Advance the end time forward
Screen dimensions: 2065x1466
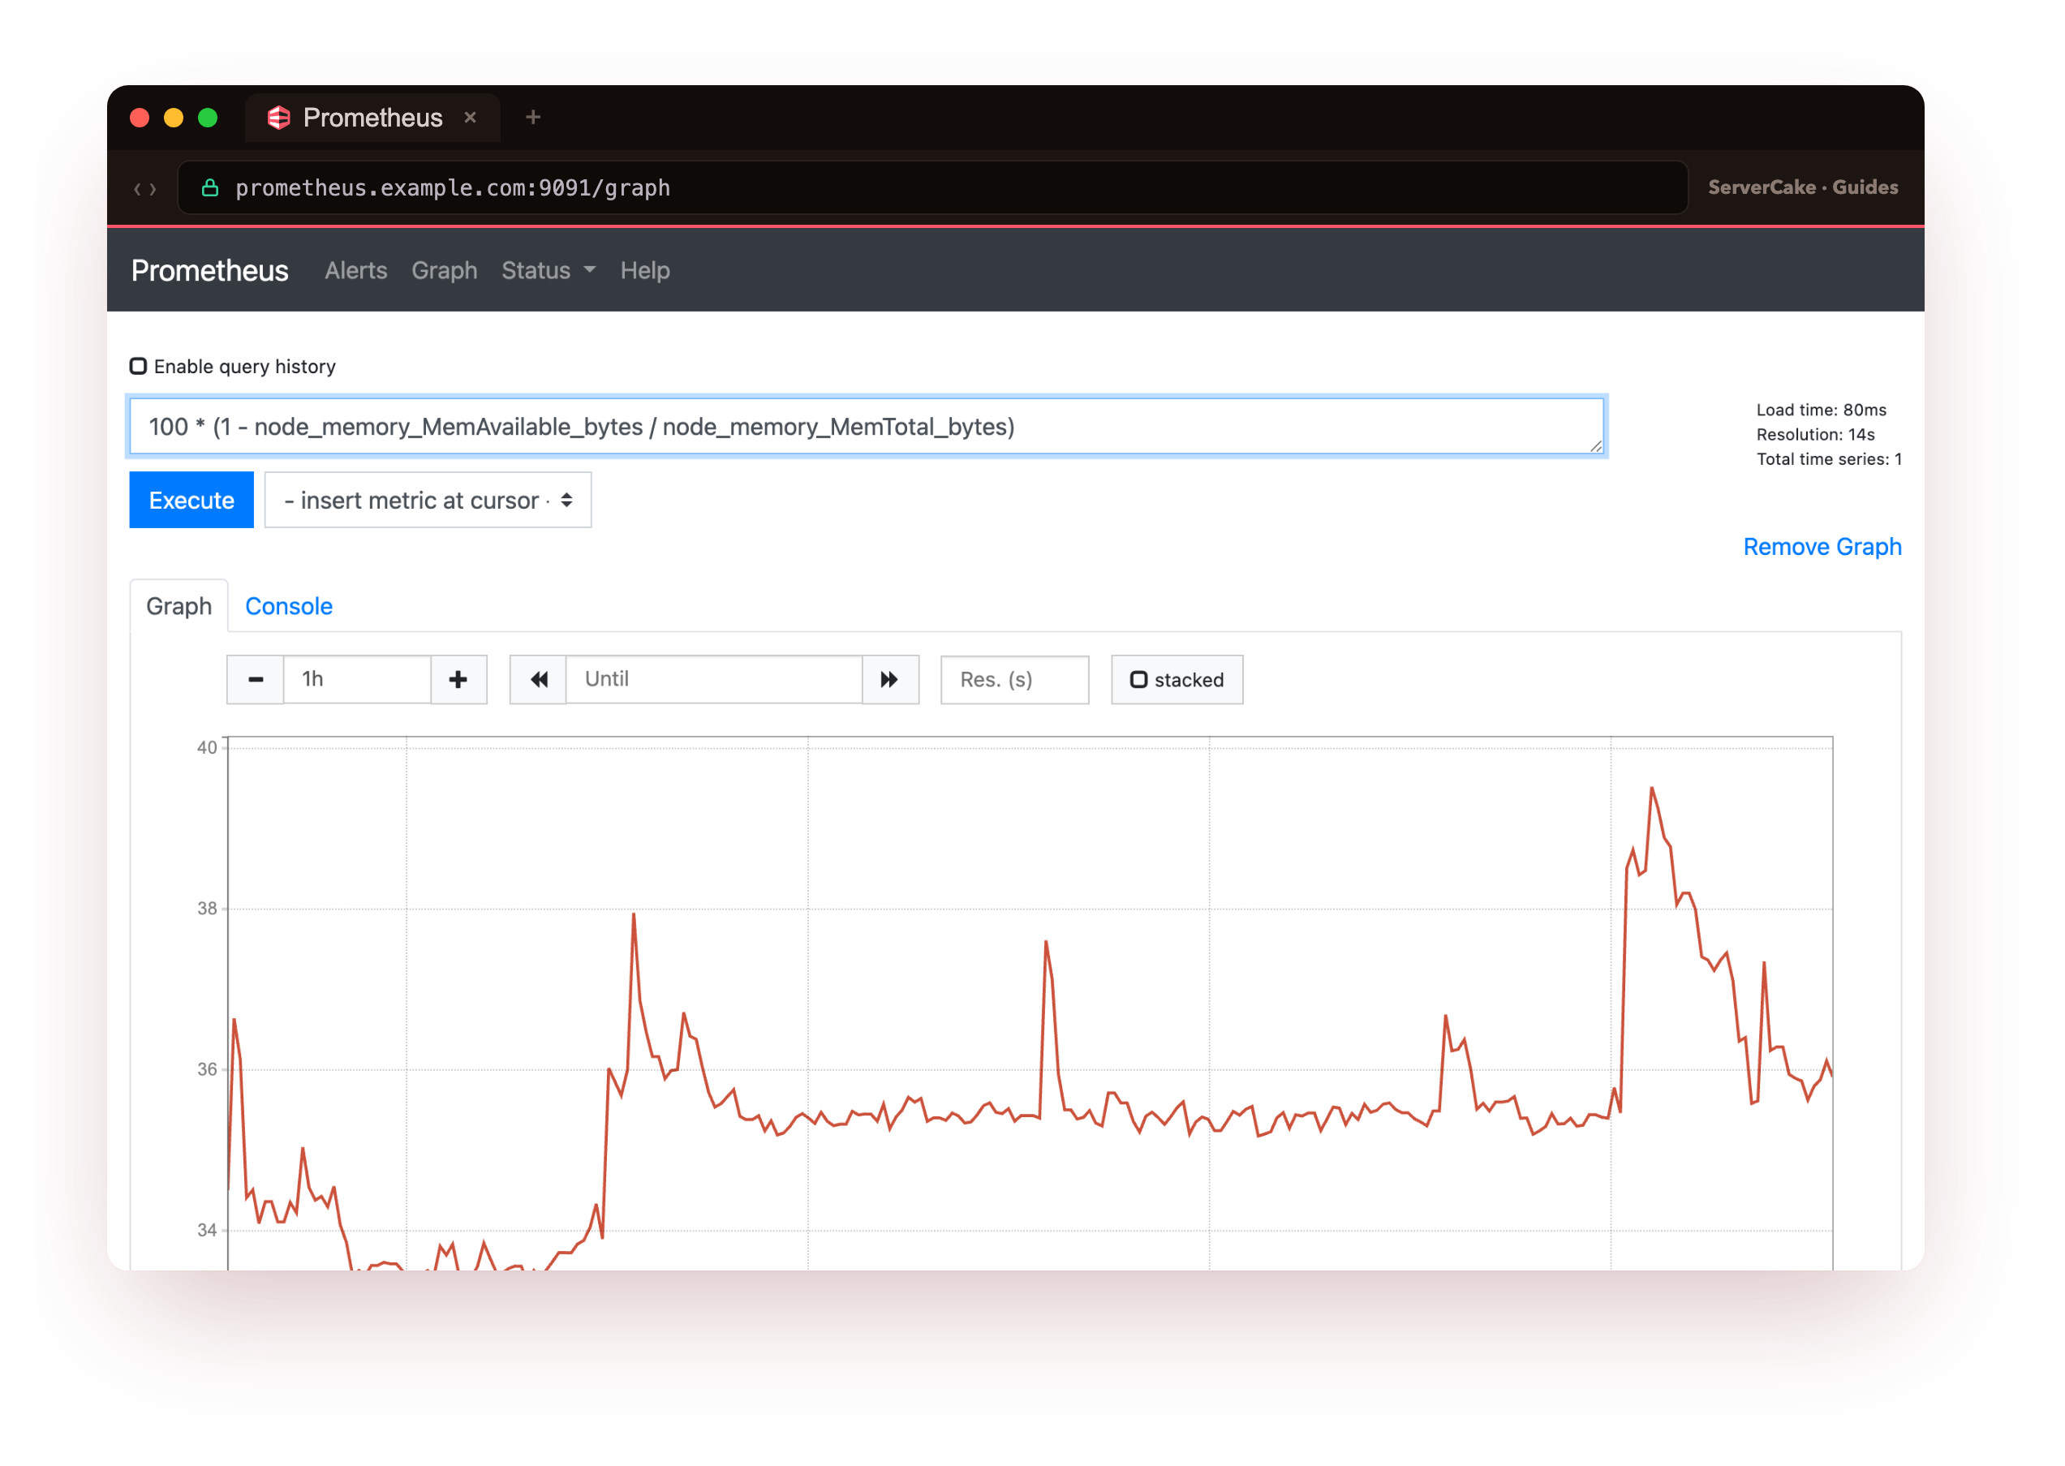[890, 680]
